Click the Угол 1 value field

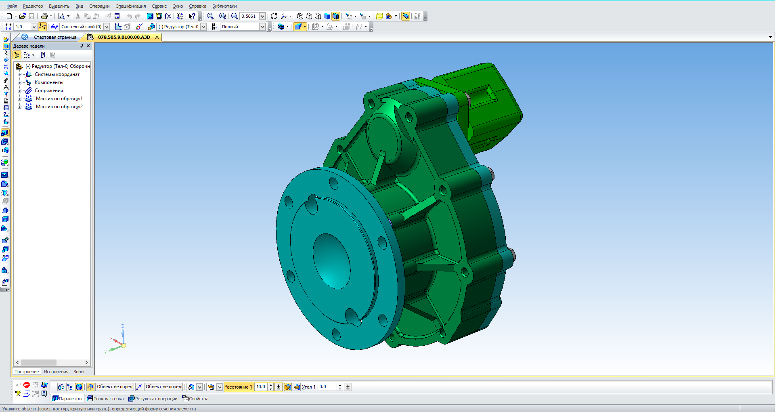tap(327, 387)
